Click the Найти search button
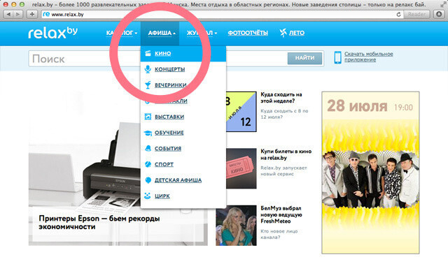Image resolution: width=448 pixels, height=271 pixels. click(x=304, y=58)
